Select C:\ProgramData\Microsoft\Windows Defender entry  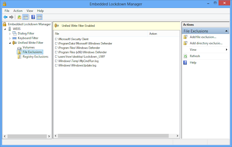[83, 43]
